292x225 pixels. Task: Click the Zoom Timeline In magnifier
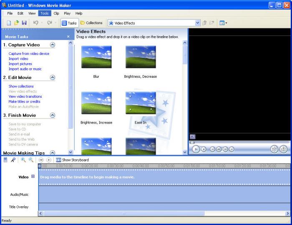[23, 160]
